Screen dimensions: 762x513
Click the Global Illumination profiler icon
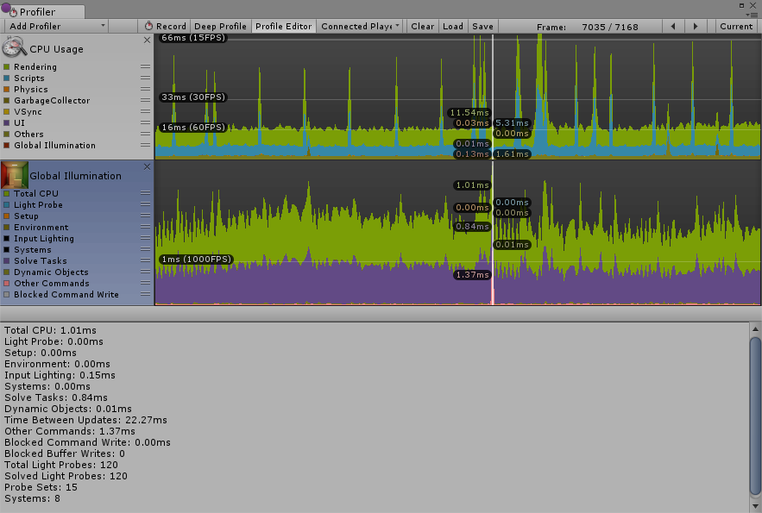[15, 175]
